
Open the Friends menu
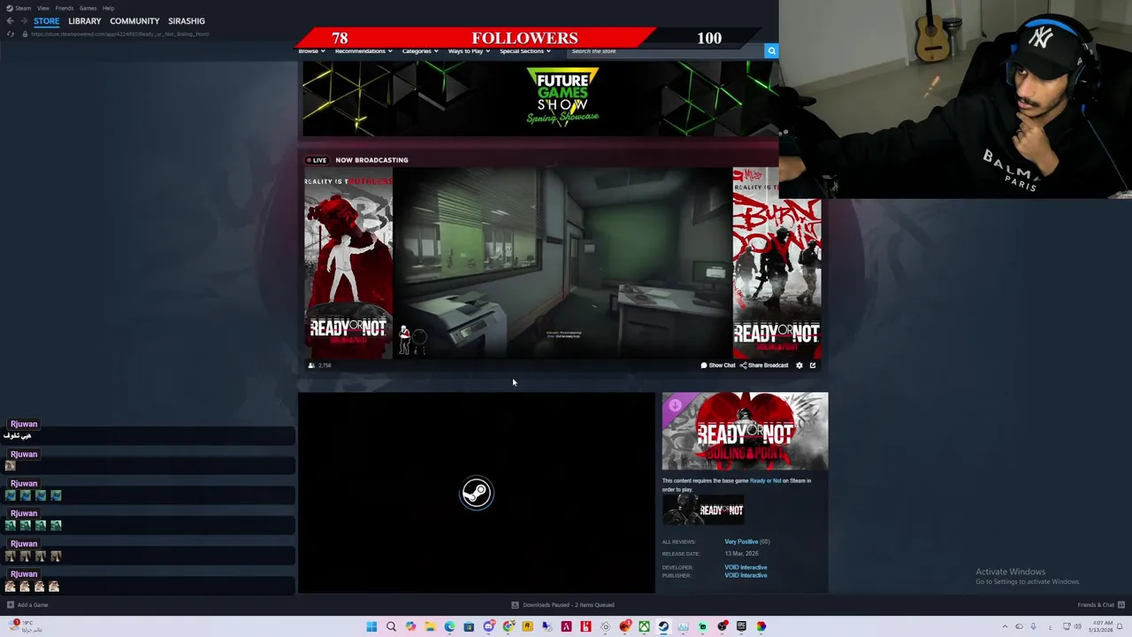pos(65,8)
